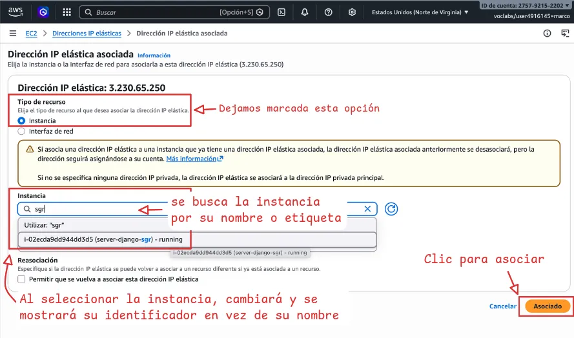574x338 pixels.
Task: Follow the Más información external link
Action: (x=194, y=159)
